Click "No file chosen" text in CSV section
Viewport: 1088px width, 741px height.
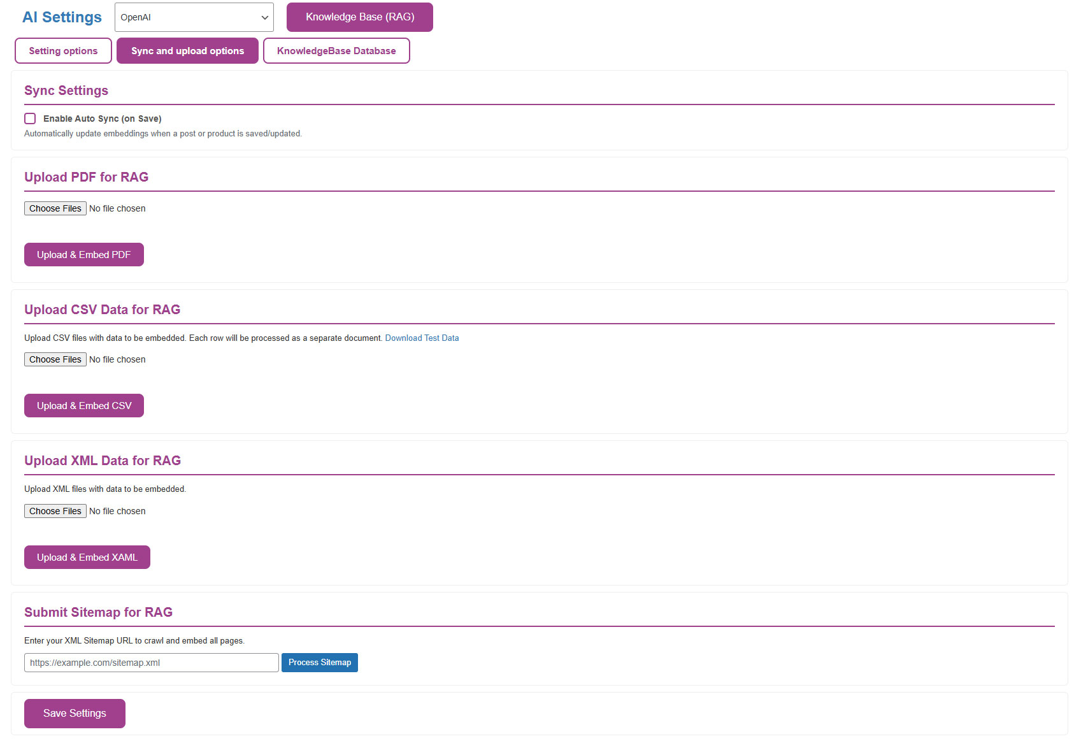pos(117,359)
